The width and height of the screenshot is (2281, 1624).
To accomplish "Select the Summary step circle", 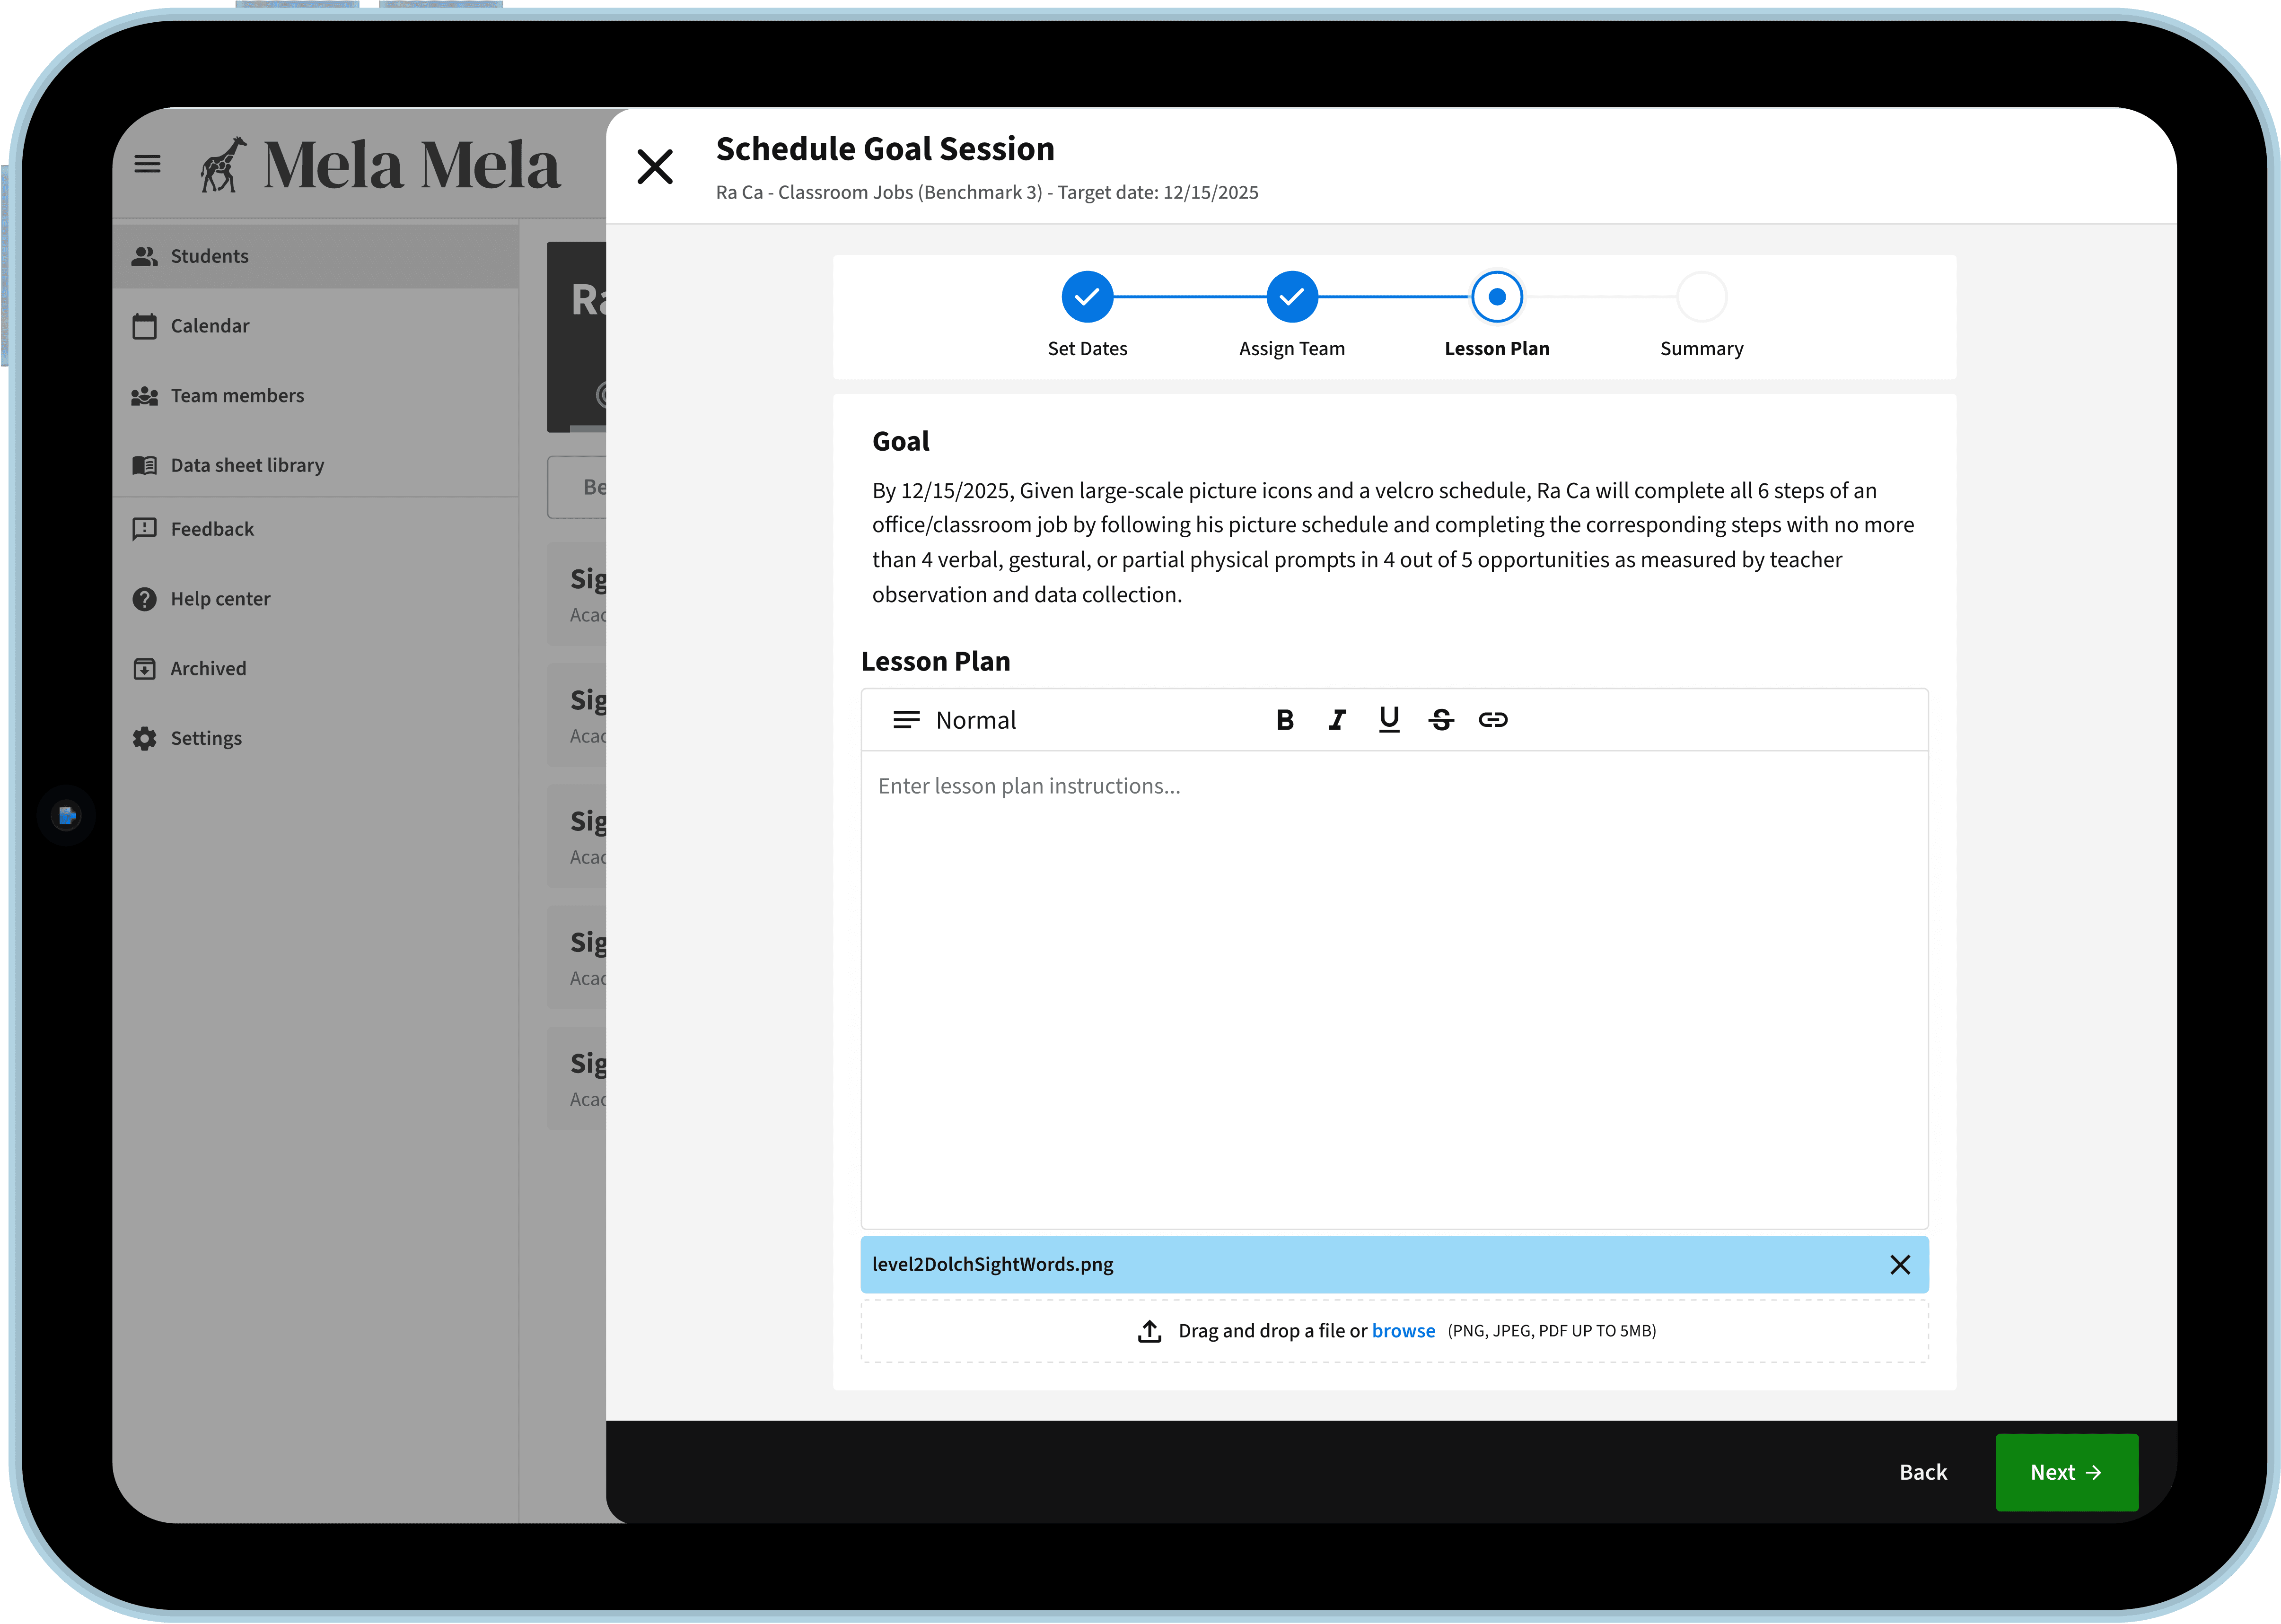I will click(1701, 297).
